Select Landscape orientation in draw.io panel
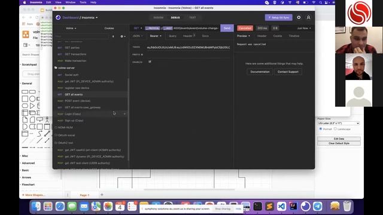The width and height of the screenshot is (383, 215). (335, 129)
